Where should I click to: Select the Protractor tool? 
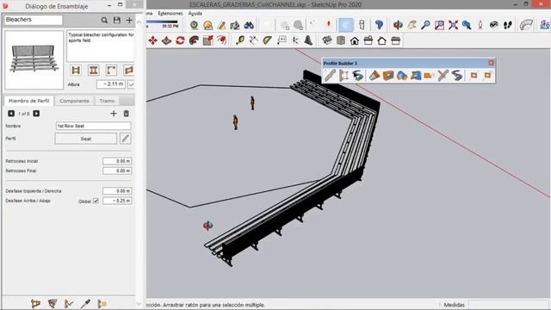[268, 40]
